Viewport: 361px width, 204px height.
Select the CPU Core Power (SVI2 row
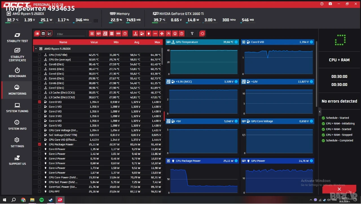98,177
